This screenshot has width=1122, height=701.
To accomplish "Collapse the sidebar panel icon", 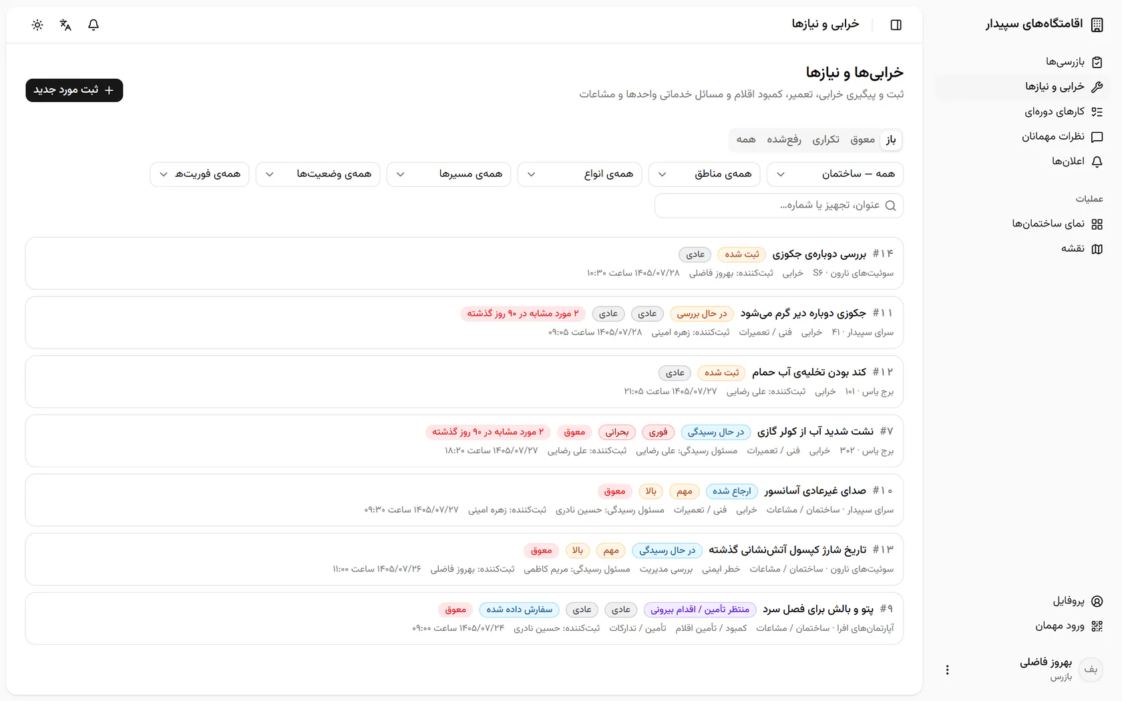I will [896, 25].
